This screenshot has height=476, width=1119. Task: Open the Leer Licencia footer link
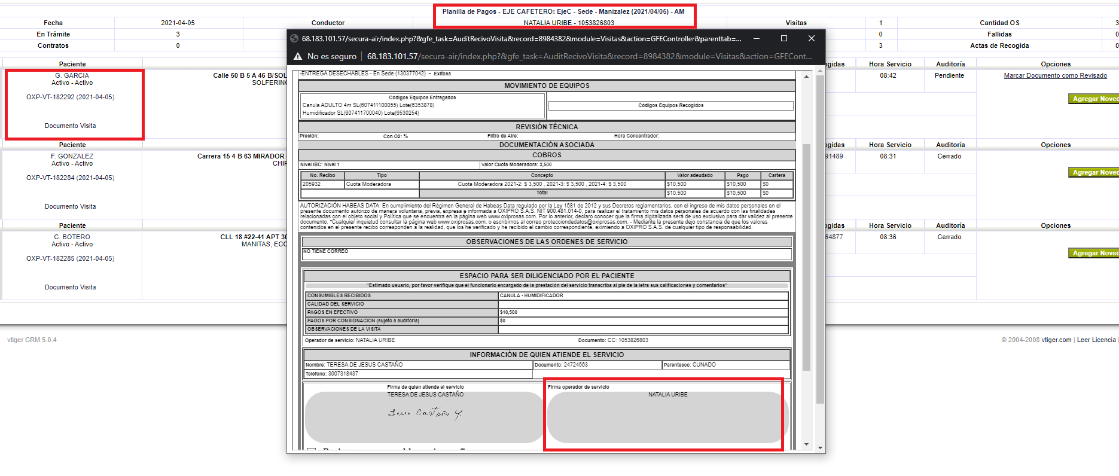tap(1096, 340)
